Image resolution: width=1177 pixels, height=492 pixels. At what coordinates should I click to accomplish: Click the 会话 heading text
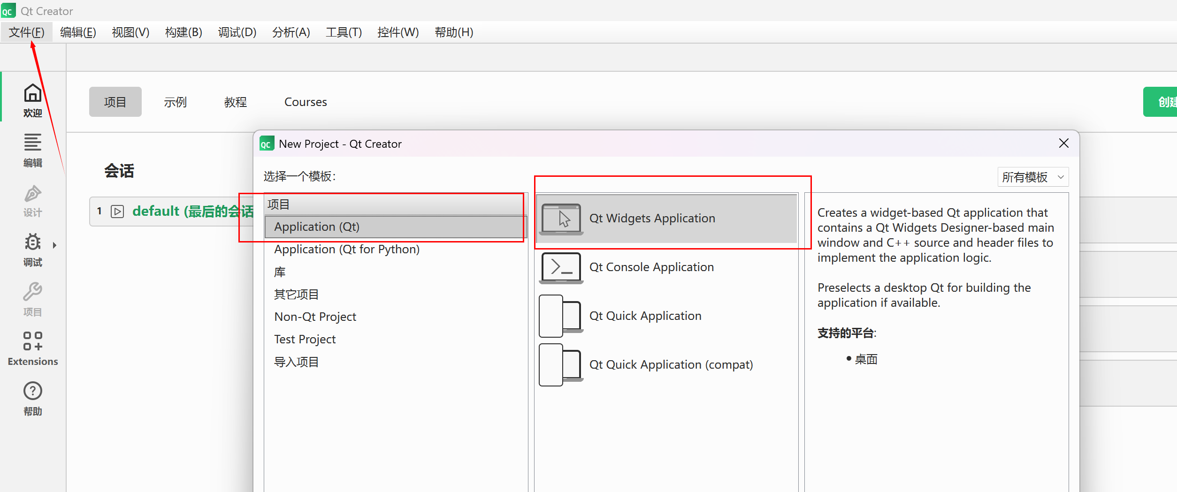[x=119, y=171]
